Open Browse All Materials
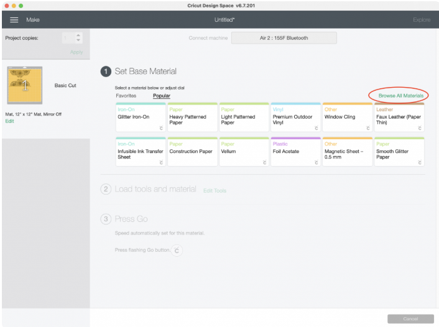 [401, 96]
